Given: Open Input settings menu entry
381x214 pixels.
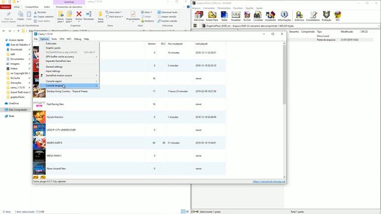Looking at the screenshot, I should click(70, 71).
